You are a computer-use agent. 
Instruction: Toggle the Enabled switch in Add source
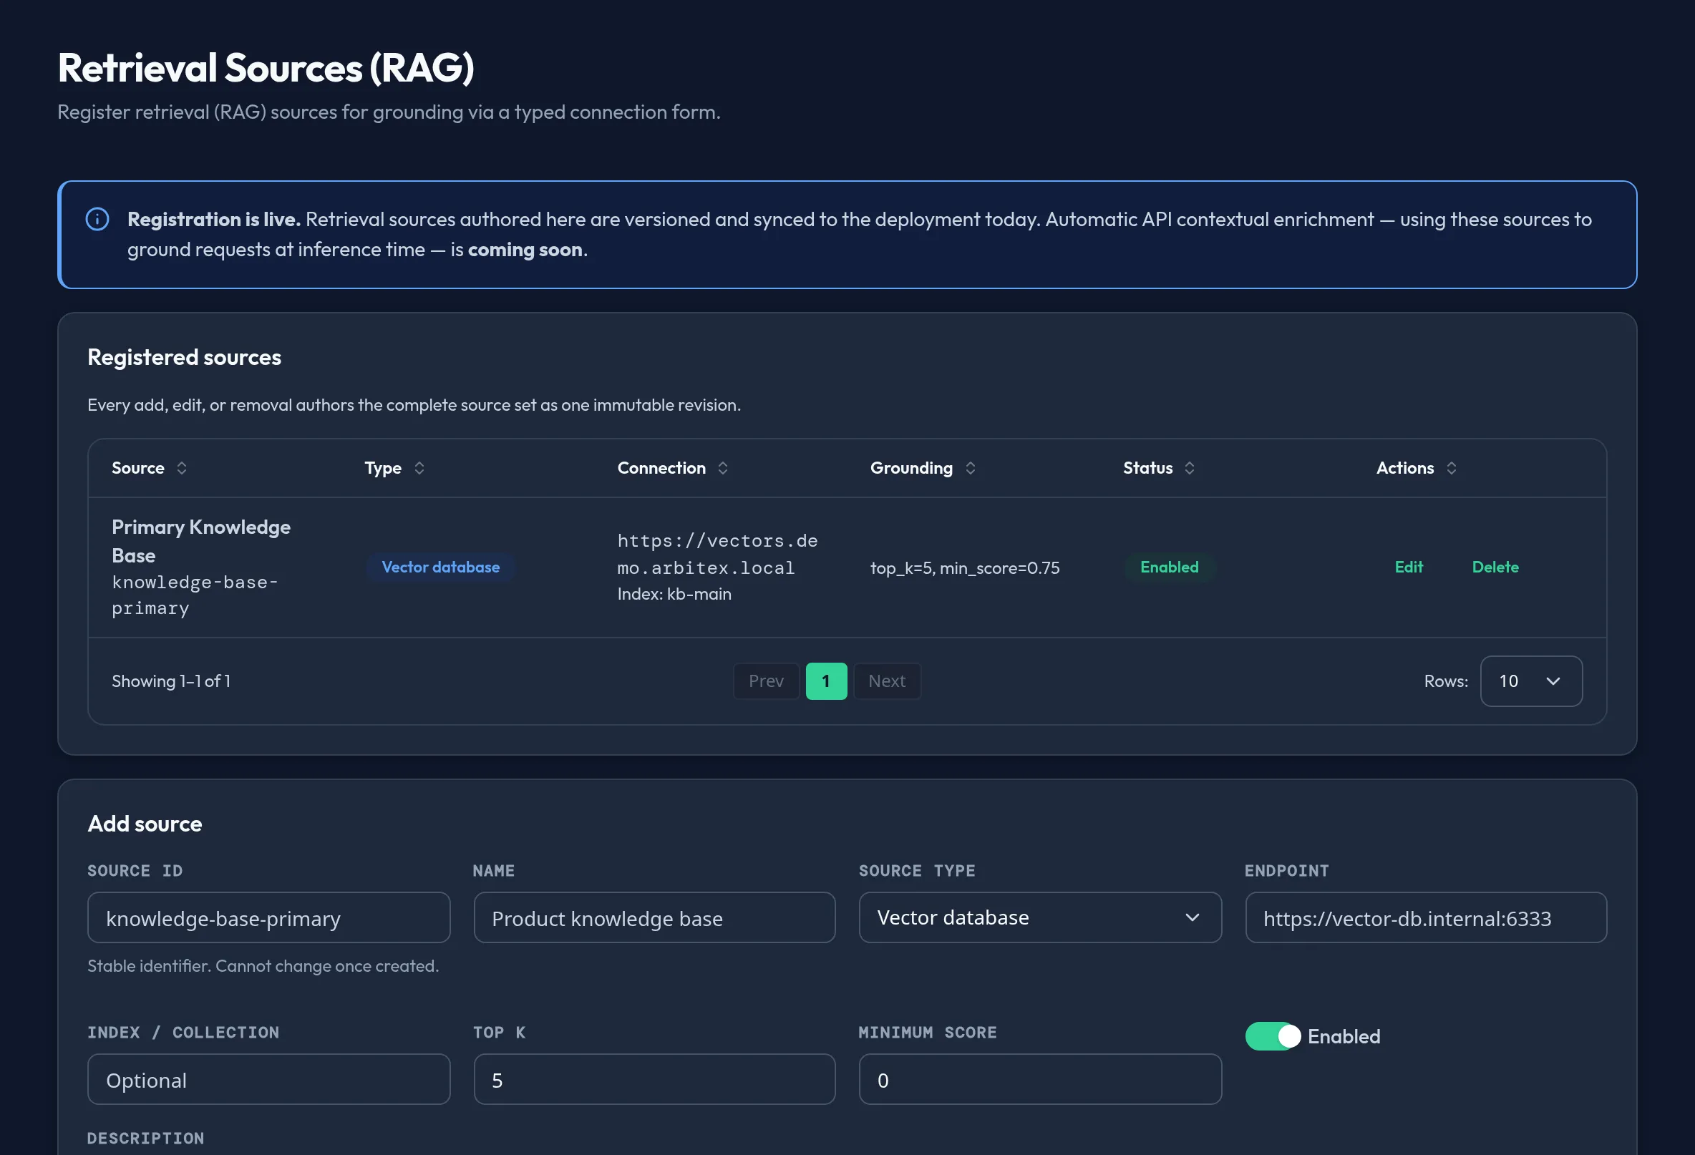coord(1273,1036)
